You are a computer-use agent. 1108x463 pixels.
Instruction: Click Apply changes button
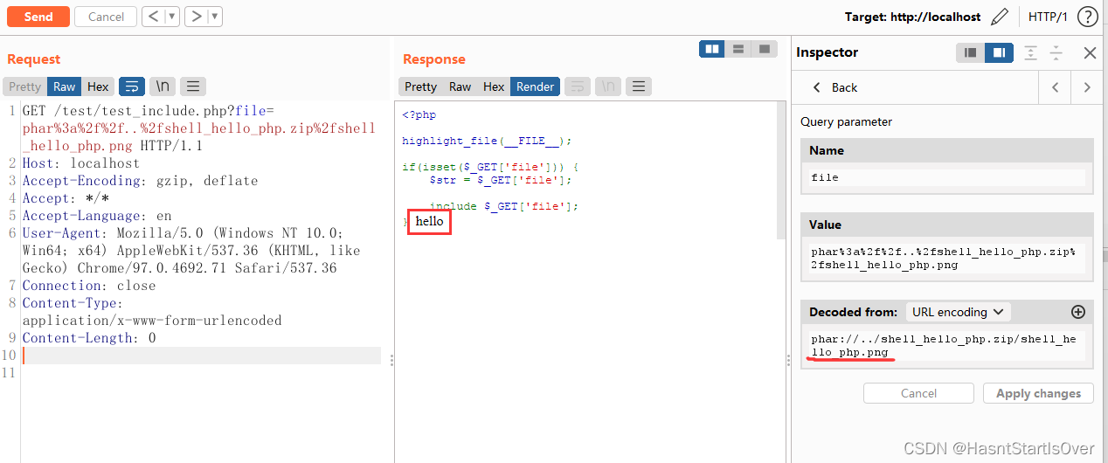(x=1038, y=393)
